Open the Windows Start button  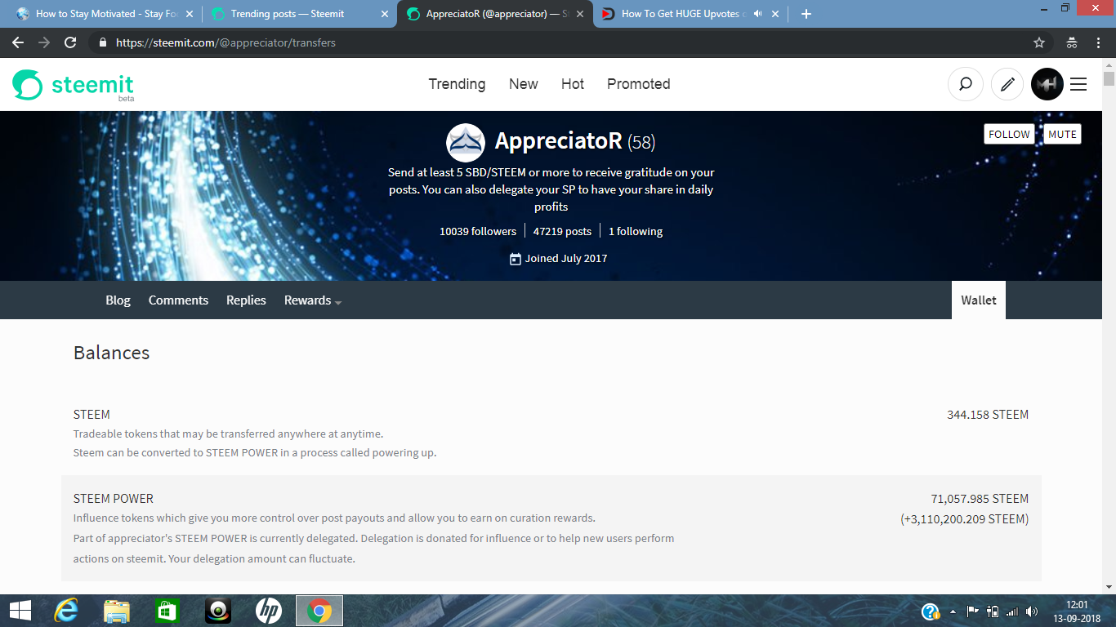coord(20,611)
